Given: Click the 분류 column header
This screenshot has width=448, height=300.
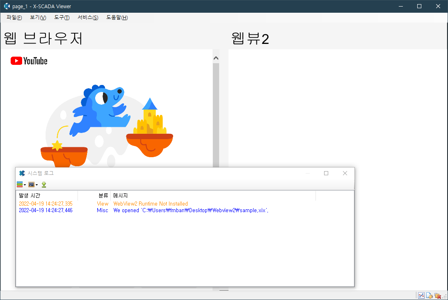Looking at the screenshot, I should click(94, 196).
